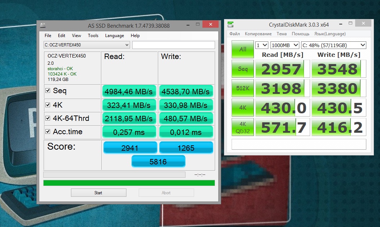This screenshot has width=380, height=227.
Task: Uncheck the 4K test checkbox
Action: coord(48,105)
